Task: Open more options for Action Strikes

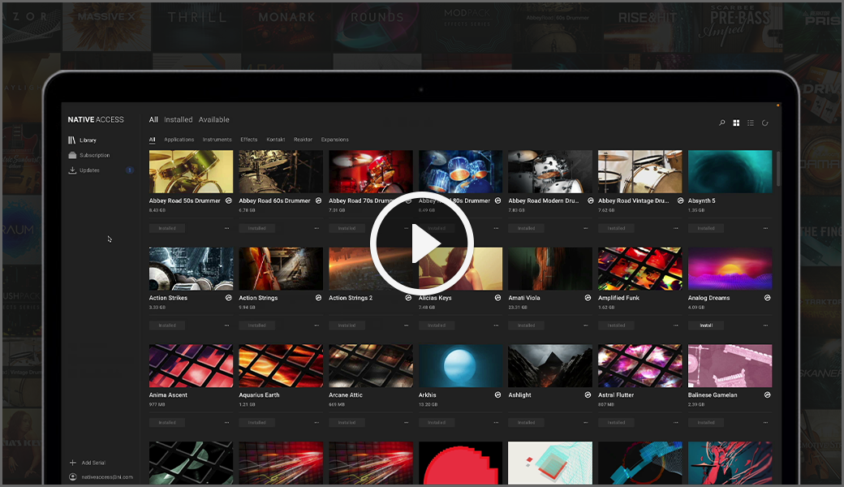Action: click(x=226, y=325)
